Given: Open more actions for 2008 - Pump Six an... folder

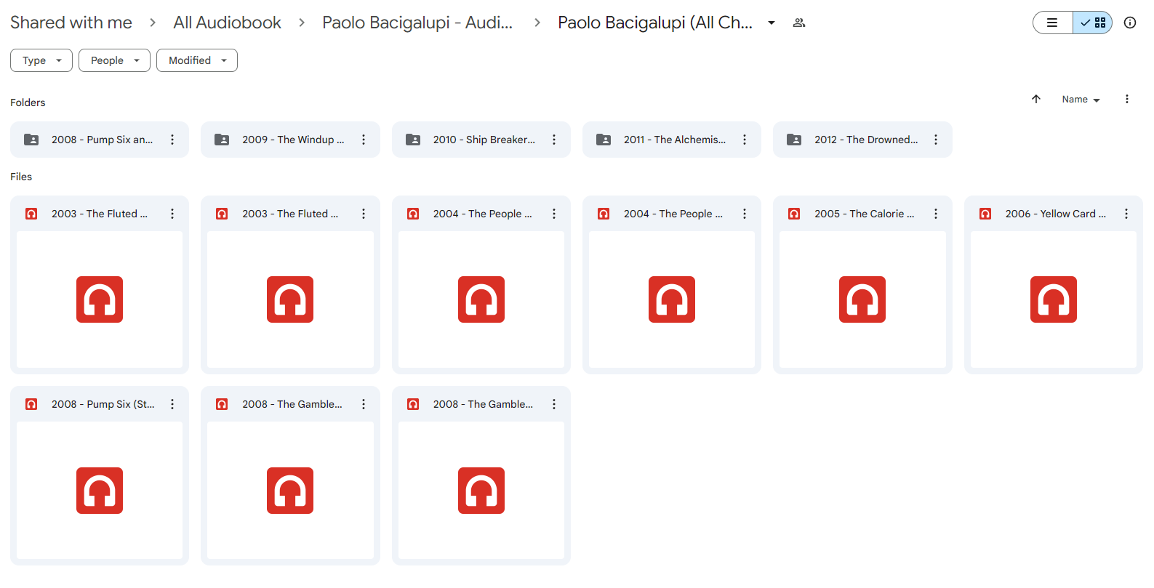Looking at the screenshot, I should tap(172, 140).
